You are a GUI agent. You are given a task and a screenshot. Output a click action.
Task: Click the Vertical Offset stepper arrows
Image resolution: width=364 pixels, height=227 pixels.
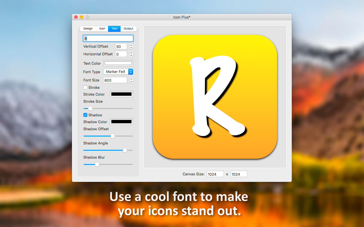point(131,47)
